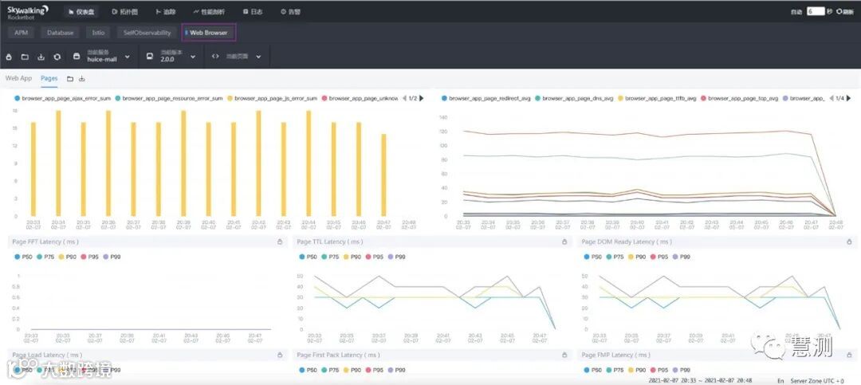Toggle browser_app_page_js_error_sum legend series
Viewport: 861px width, 385px height.
(x=271, y=98)
